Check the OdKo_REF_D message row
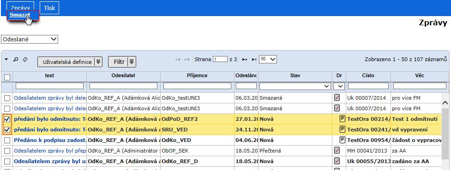The width and height of the screenshot is (451, 170). point(7,161)
